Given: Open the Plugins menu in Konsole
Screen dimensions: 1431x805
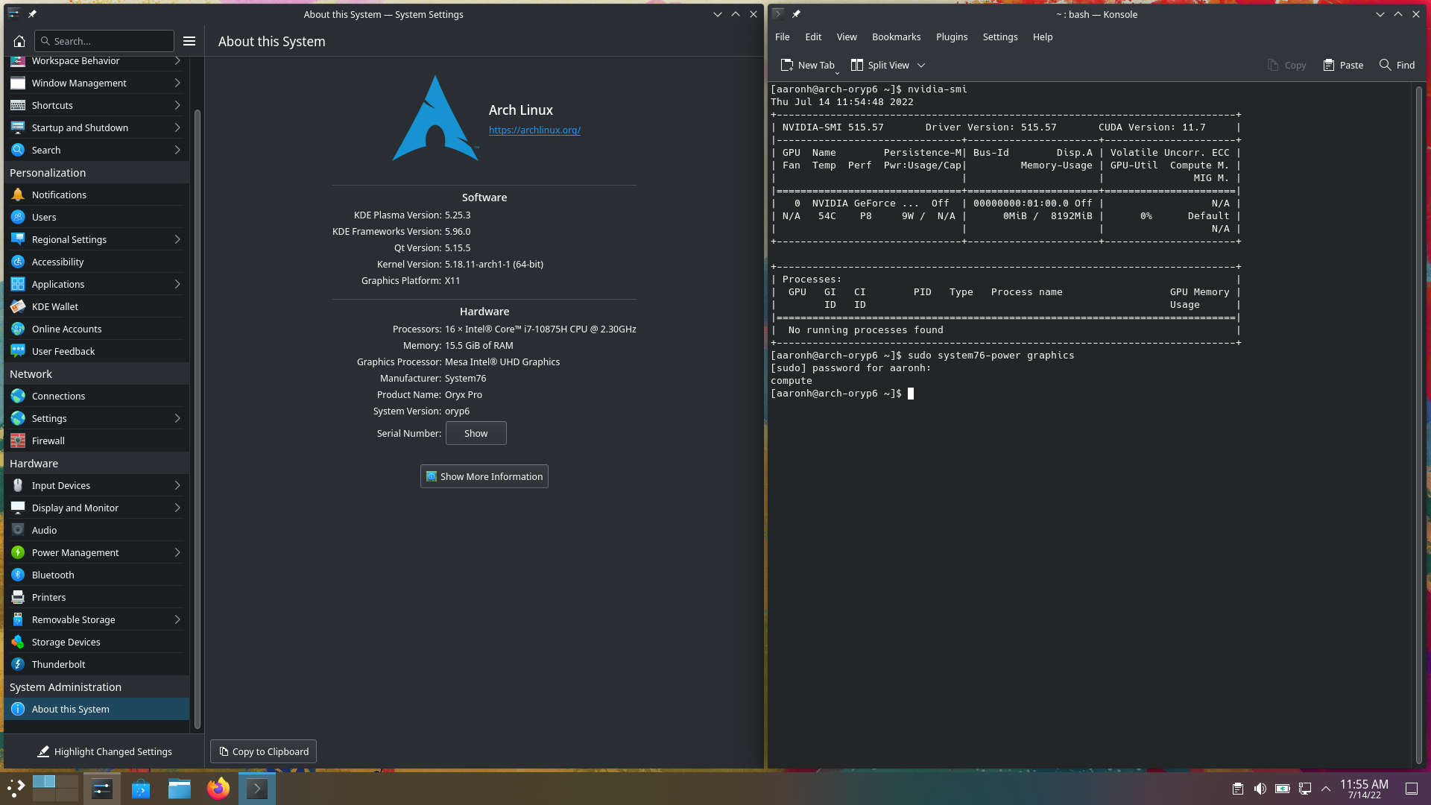Looking at the screenshot, I should (952, 37).
